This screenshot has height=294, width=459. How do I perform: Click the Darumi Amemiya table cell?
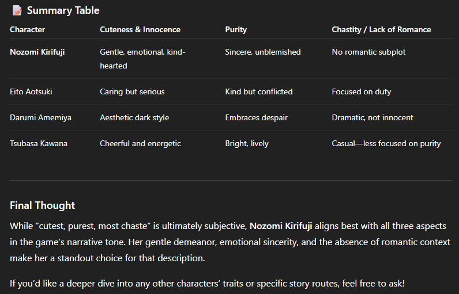(x=41, y=118)
